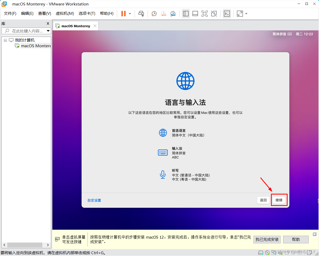Toggle the thumbnail bar view

pos(195,13)
